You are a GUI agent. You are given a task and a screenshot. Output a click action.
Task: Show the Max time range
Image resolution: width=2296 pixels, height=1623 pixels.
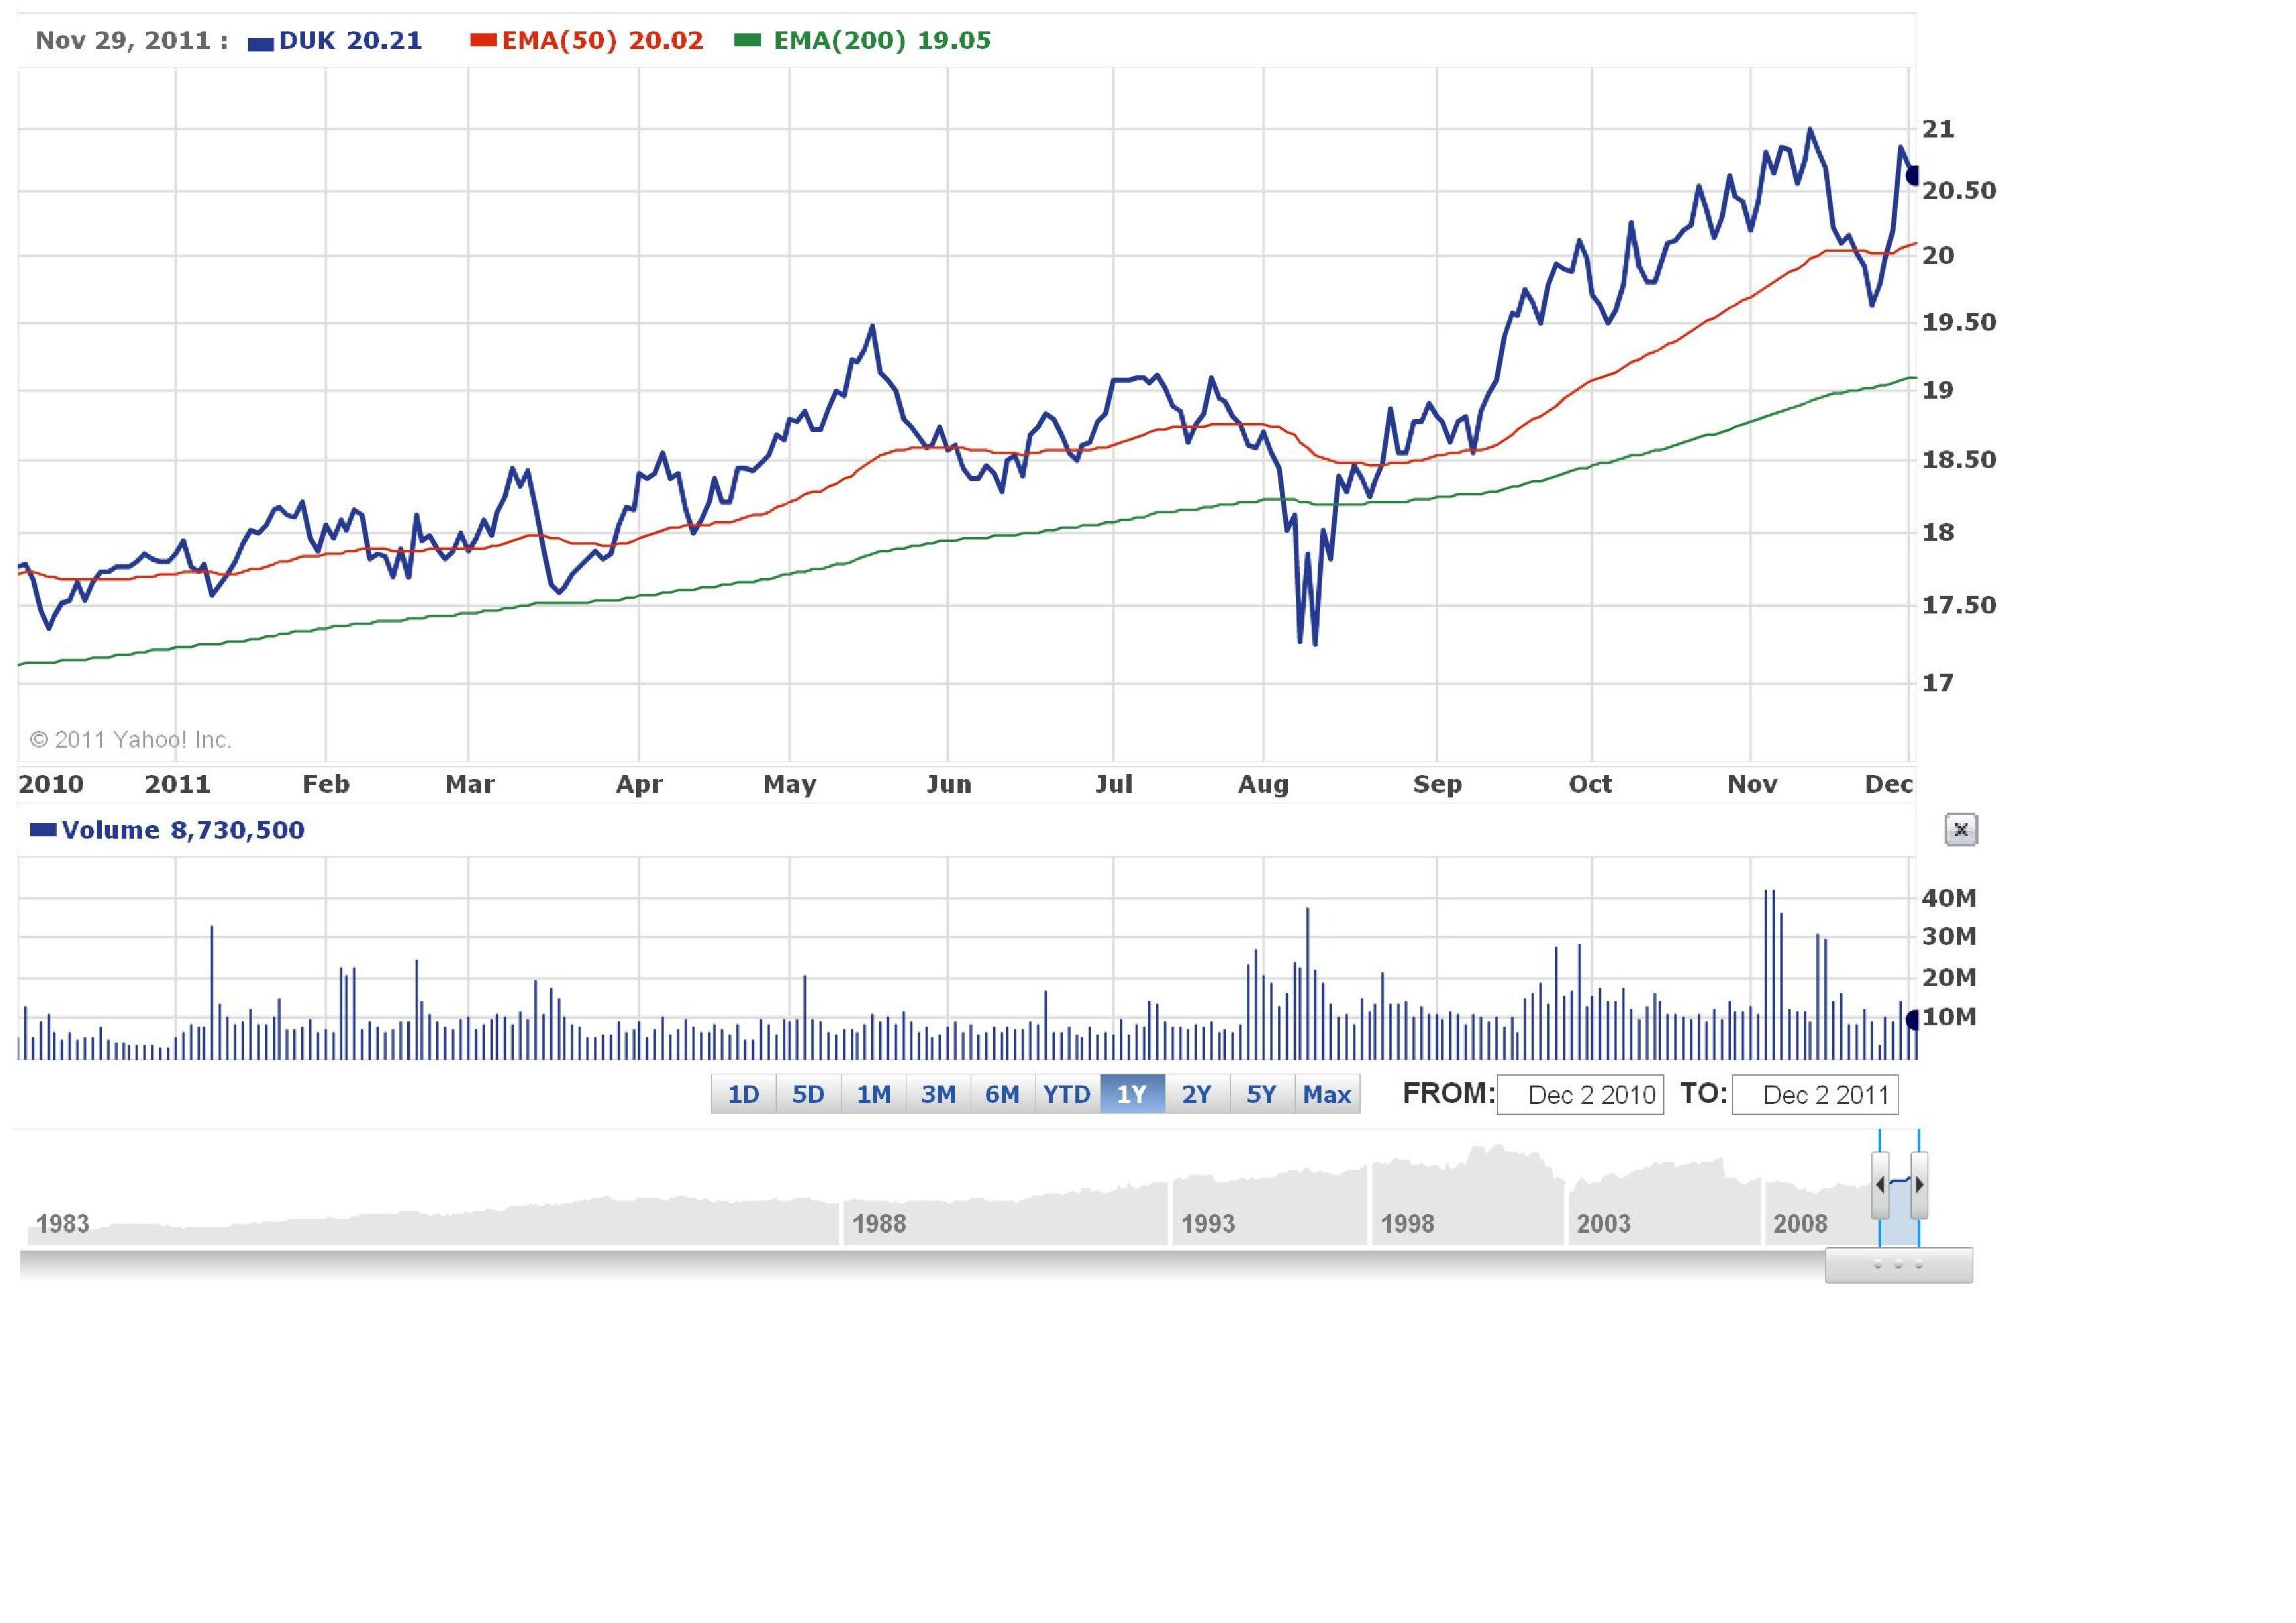(x=1327, y=1094)
